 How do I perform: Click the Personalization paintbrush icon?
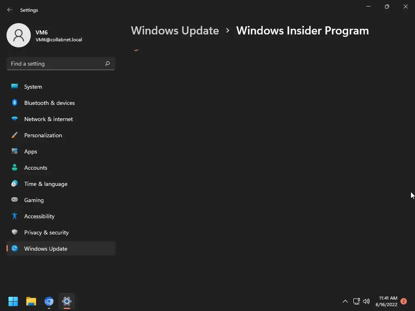(15, 135)
